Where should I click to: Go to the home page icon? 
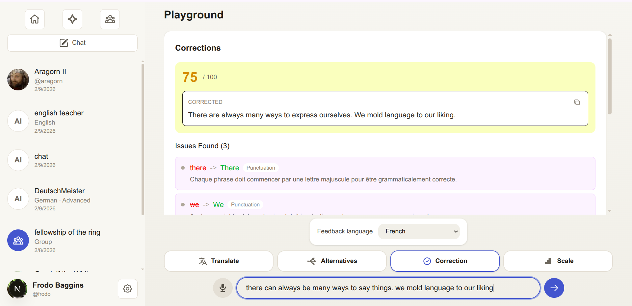coord(35,19)
